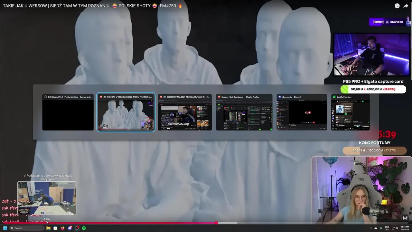The height and width of the screenshot is (232, 412).
Task: Switch the ENG PLP keyboard layout
Action: click(x=387, y=228)
